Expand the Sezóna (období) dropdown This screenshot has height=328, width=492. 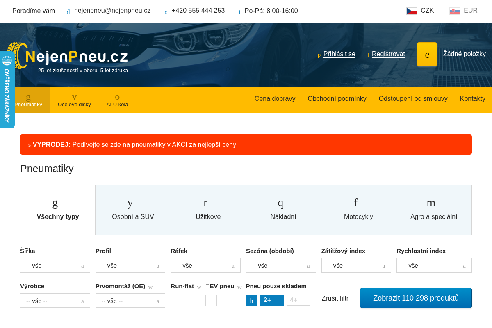[281, 265]
